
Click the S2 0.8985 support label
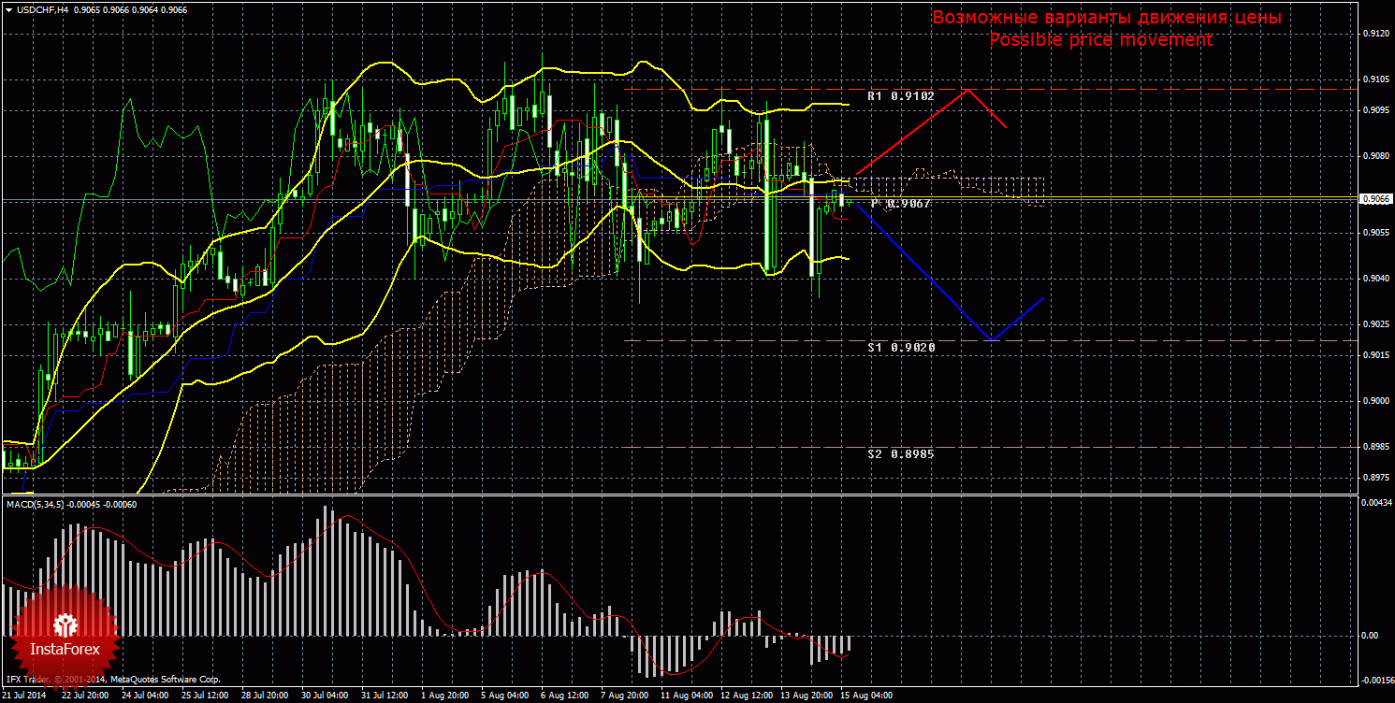click(x=901, y=453)
